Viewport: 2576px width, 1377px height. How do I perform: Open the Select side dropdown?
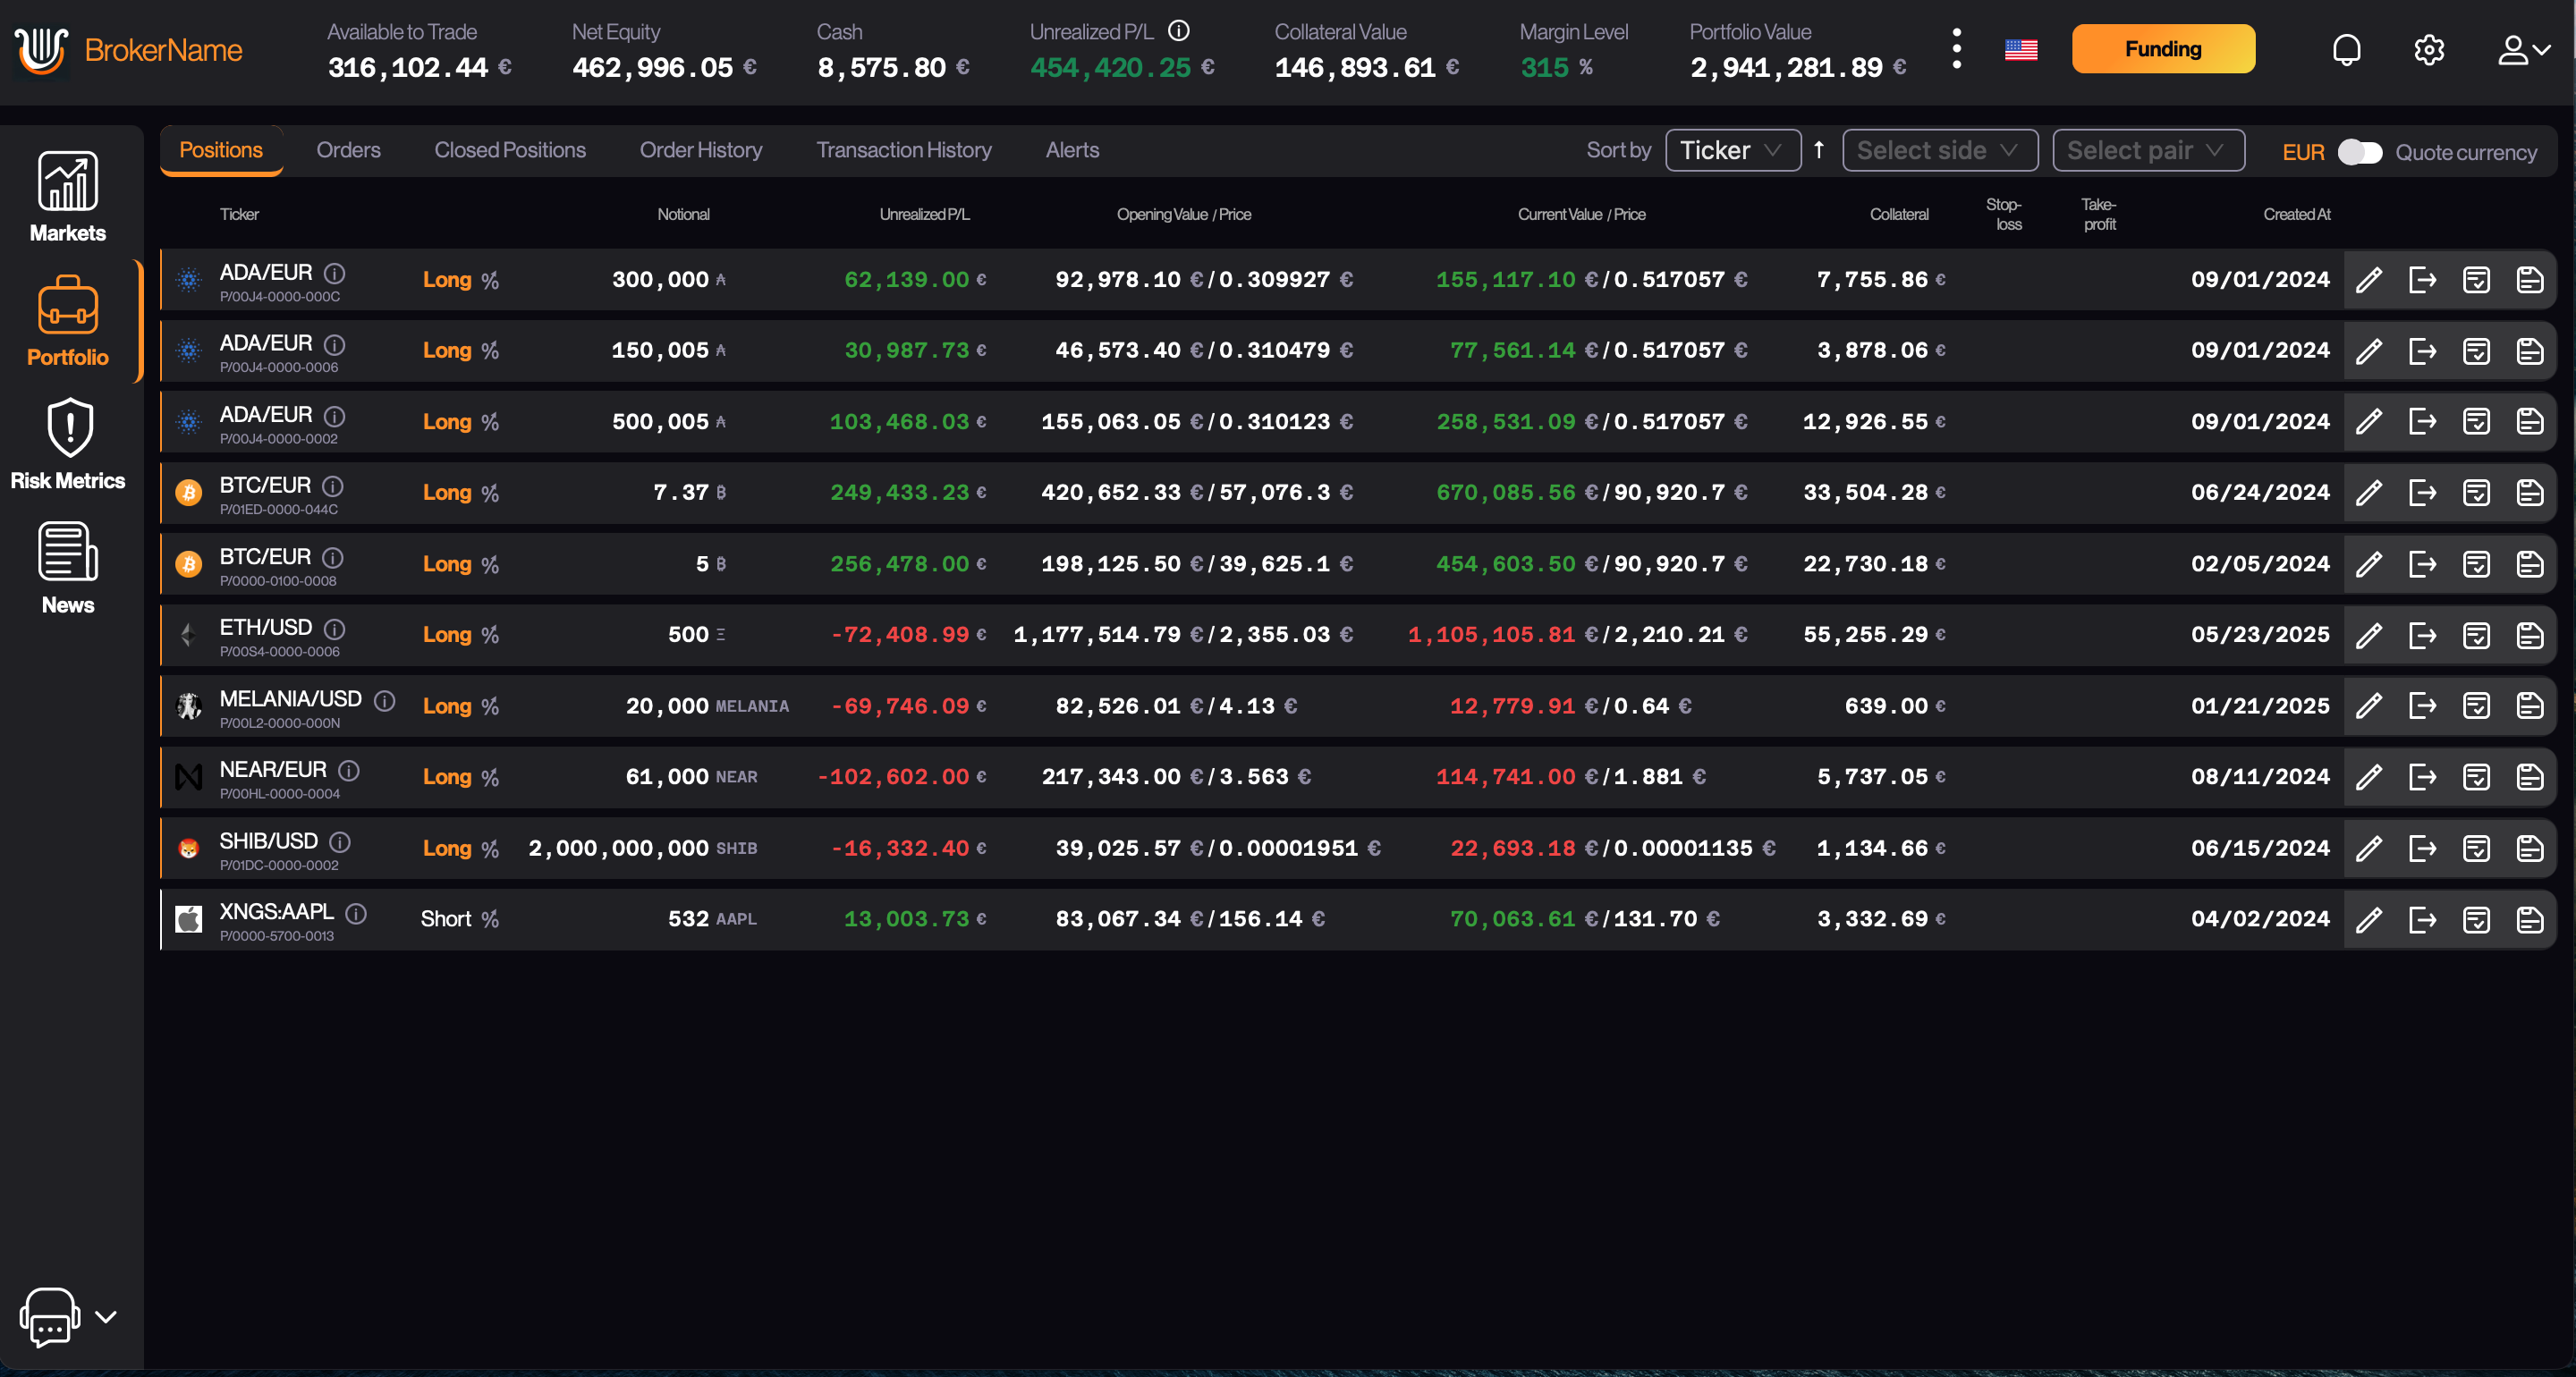click(x=1939, y=150)
